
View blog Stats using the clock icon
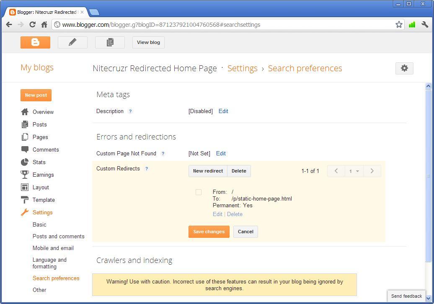(x=26, y=162)
